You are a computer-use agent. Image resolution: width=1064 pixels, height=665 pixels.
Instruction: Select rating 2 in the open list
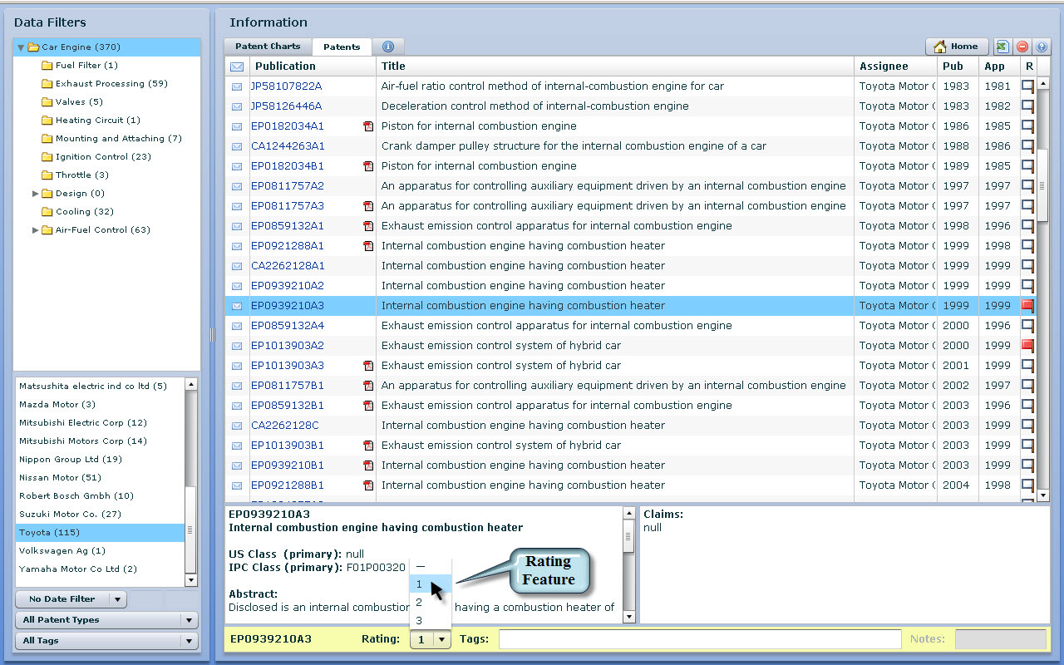[x=420, y=603]
